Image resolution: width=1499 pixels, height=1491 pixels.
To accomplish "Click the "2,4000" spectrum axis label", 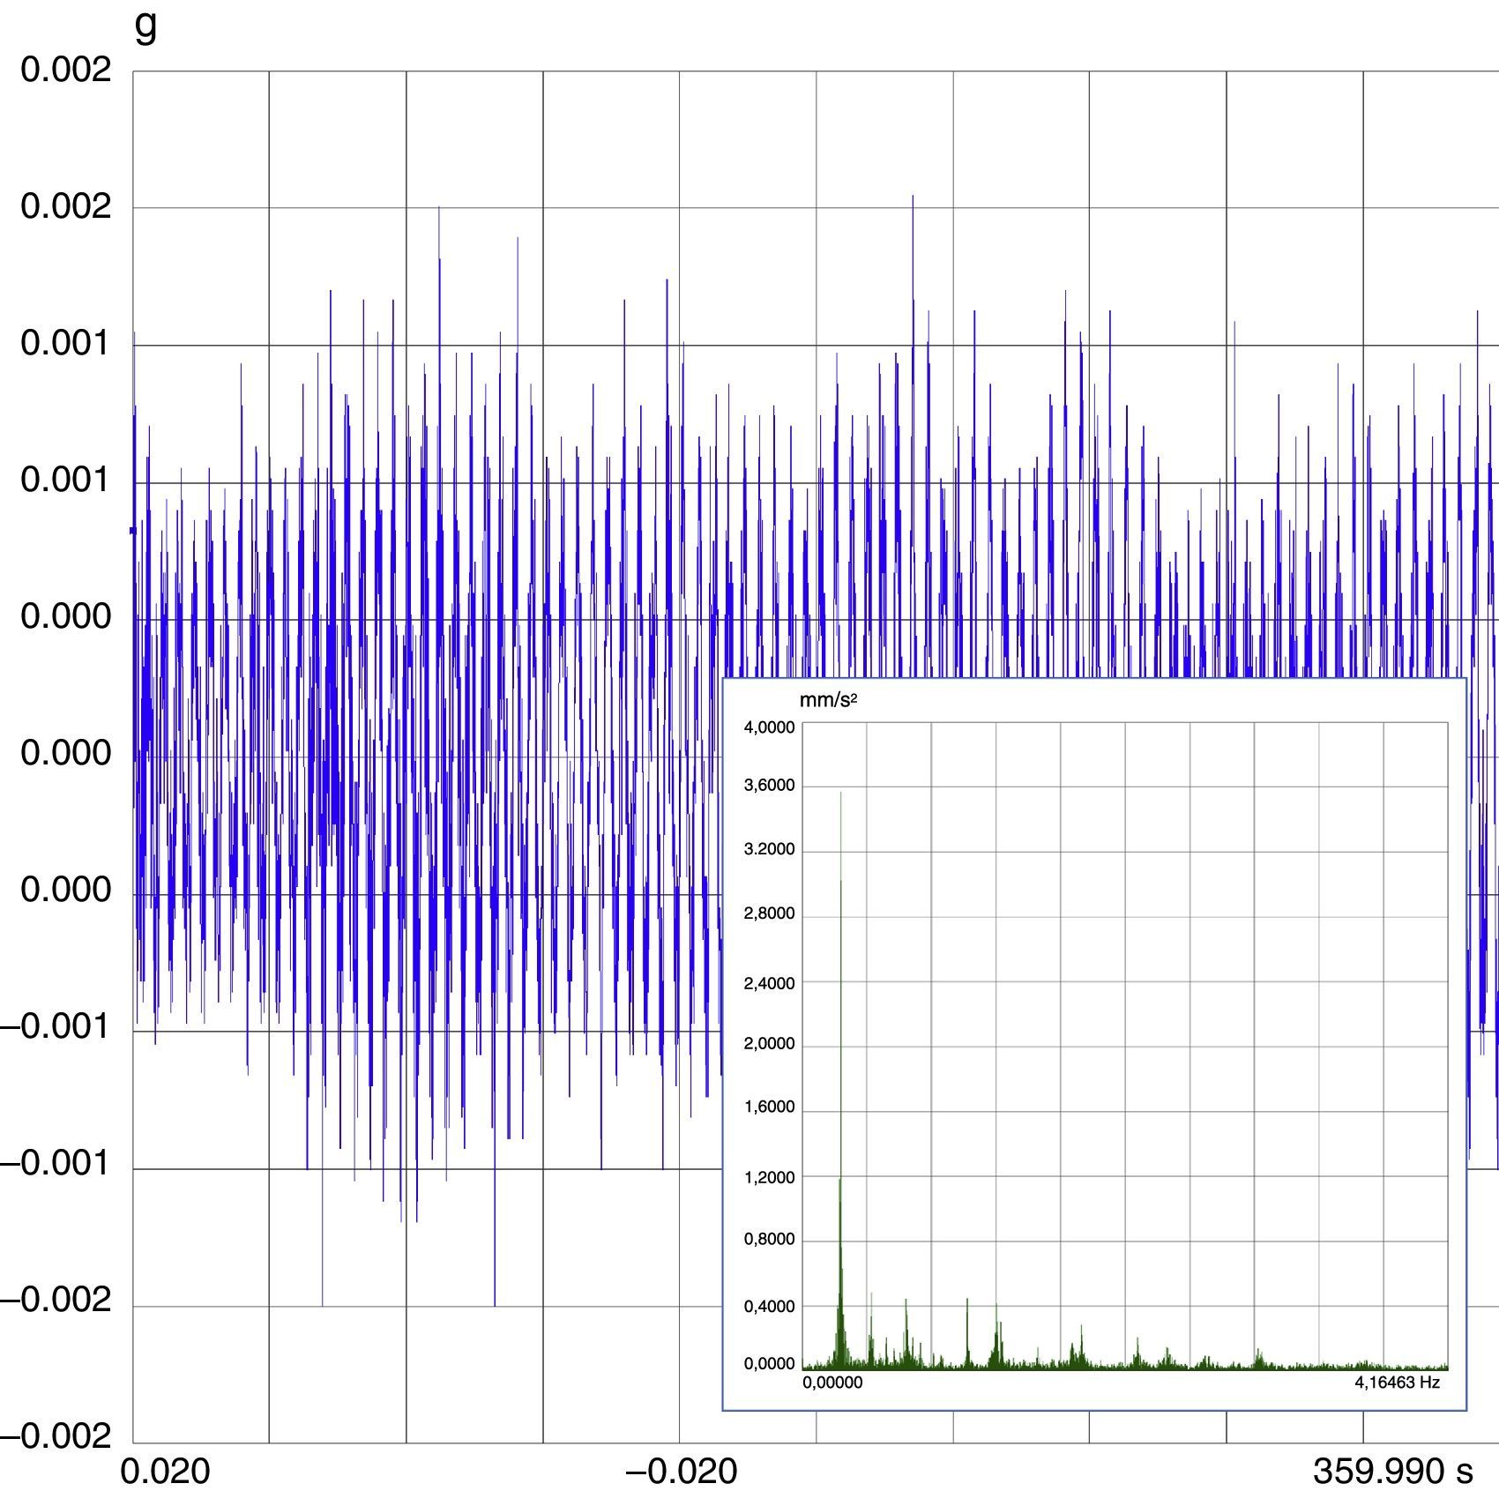I will coord(769,983).
